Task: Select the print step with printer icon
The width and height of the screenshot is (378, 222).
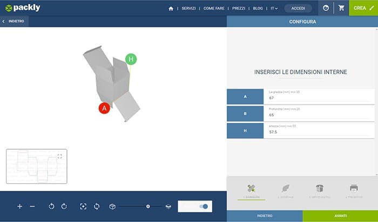Action: [353, 191]
